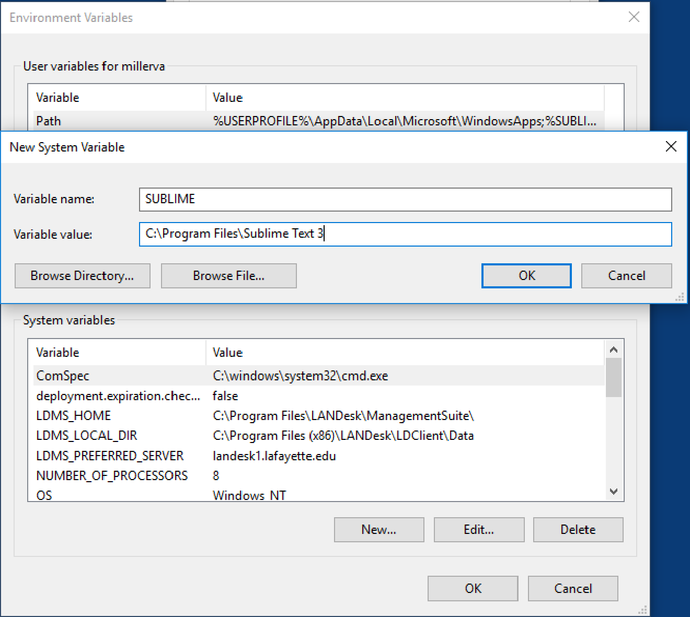Screen dimensions: 690x617
Task: Click inside the Variable value text box
Action: pyautogui.click(x=405, y=234)
